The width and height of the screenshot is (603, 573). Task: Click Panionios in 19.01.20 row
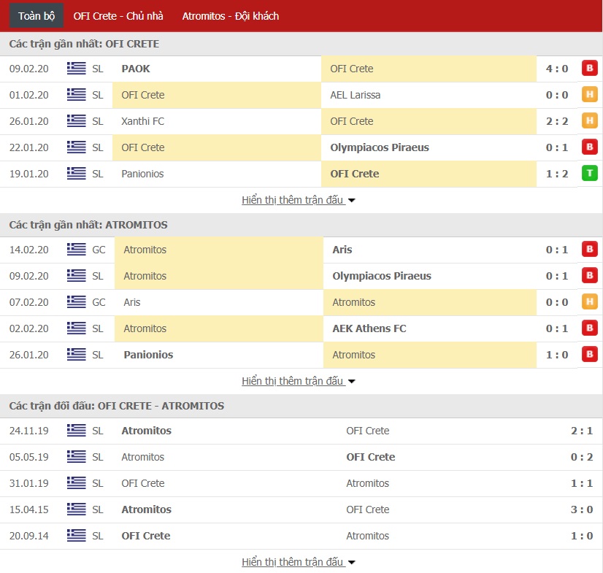pos(142,174)
